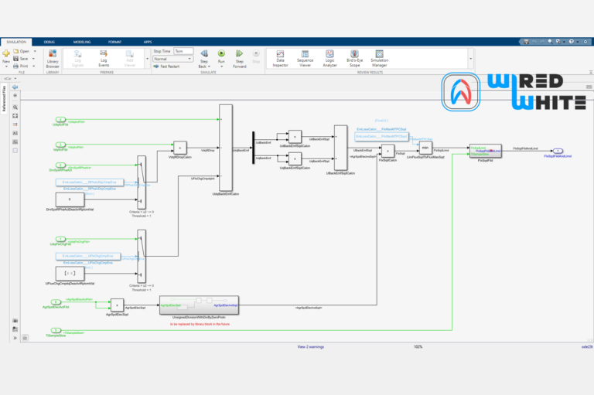Click the hide/show browser icon below the back arrow
The height and width of the screenshot is (395, 594).
[15, 96]
